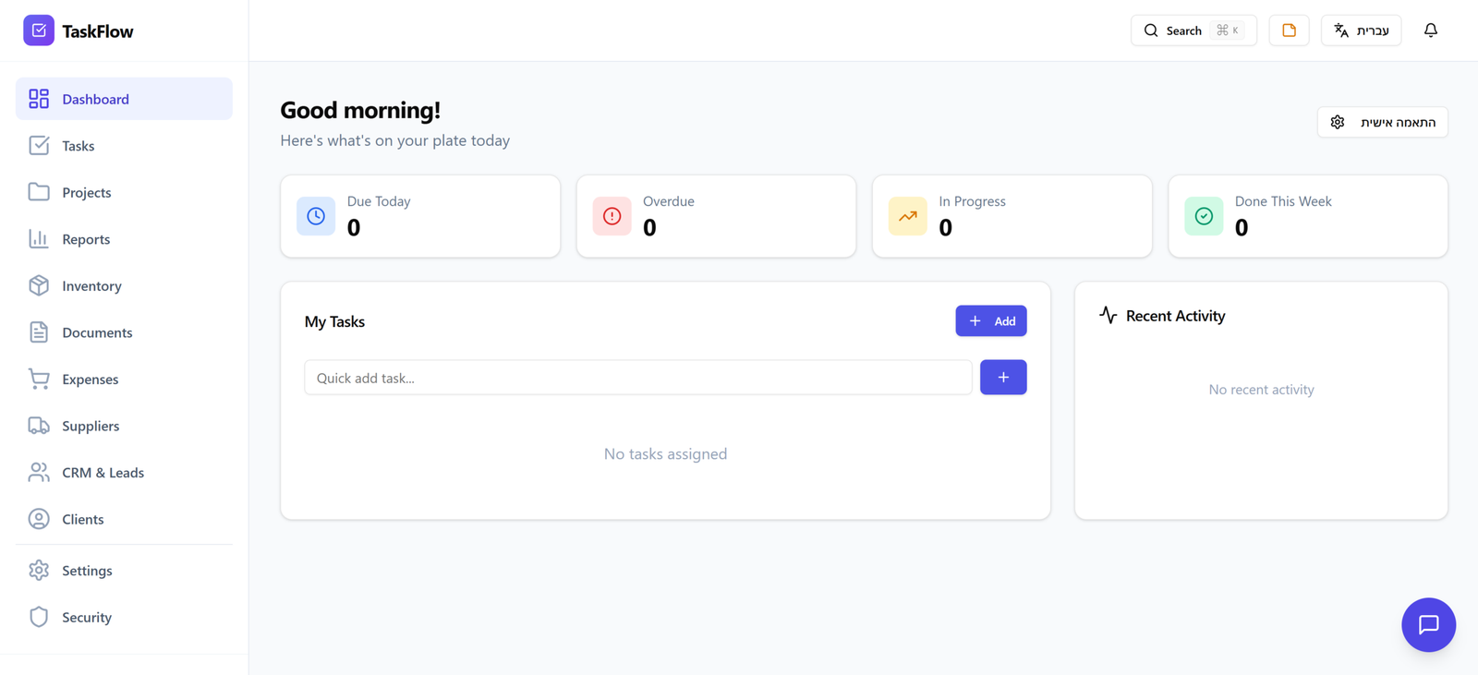The image size is (1478, 675).
Task: Select Security in the sidebar
Action: [x=86, y=618]
